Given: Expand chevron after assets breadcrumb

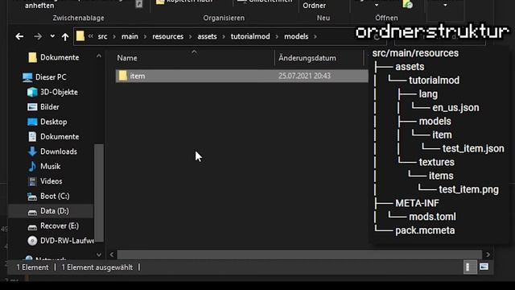Looking at the screenshot, I should (x=224, y=36).
